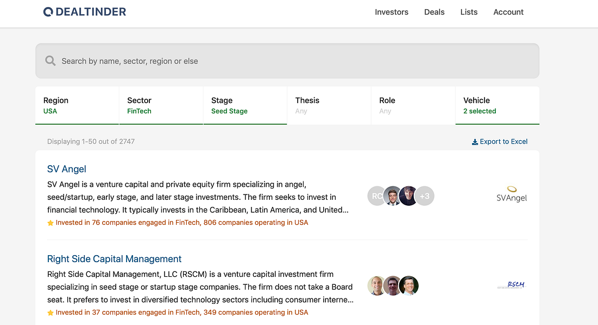Show the +3 more members for SV Angel
598x325 pixels.
pos(425,196)
